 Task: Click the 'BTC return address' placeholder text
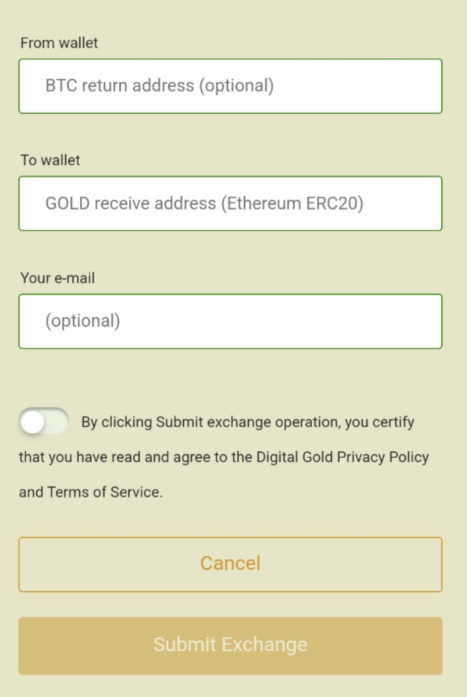point(120,85)
